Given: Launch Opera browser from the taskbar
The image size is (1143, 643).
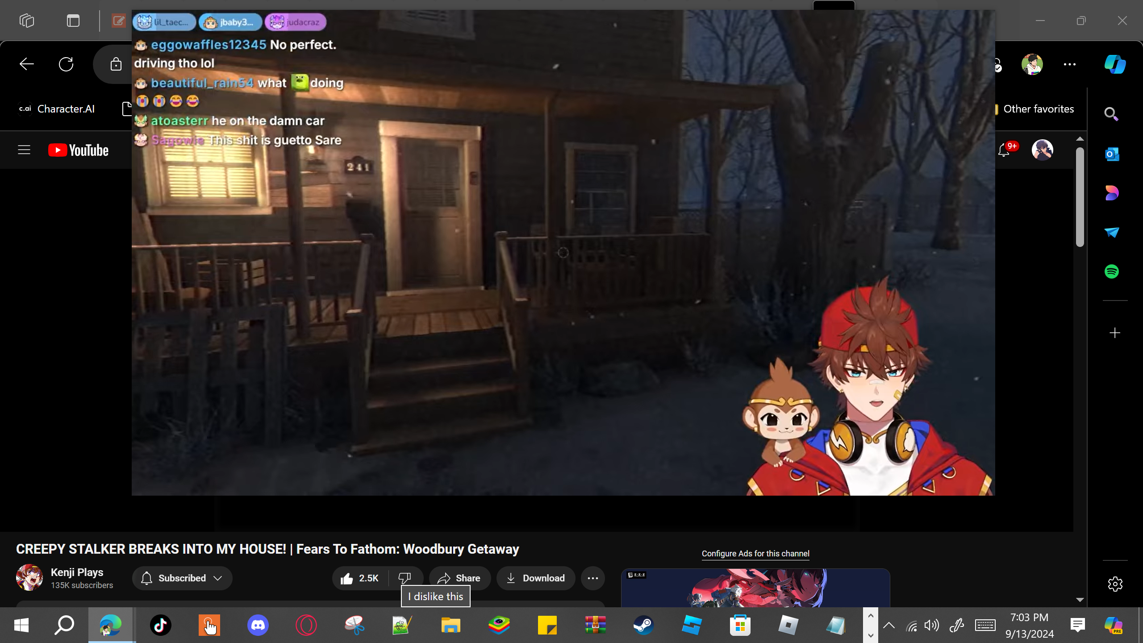Looking at the screenshot, I should (306, 625).
